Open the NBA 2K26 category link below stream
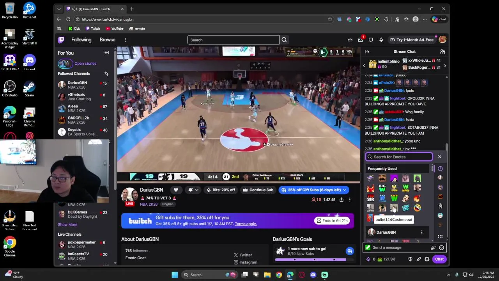The image size is (499, 281). coord(149,204)
